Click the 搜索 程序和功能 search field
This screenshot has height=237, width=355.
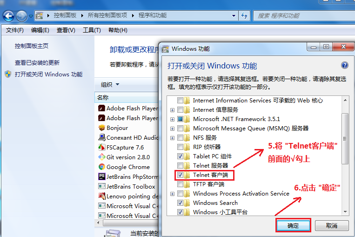click(304, 16)
